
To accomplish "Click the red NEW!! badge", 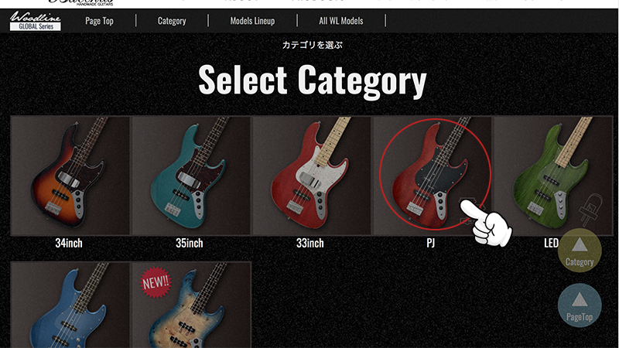I will point(156,282).
